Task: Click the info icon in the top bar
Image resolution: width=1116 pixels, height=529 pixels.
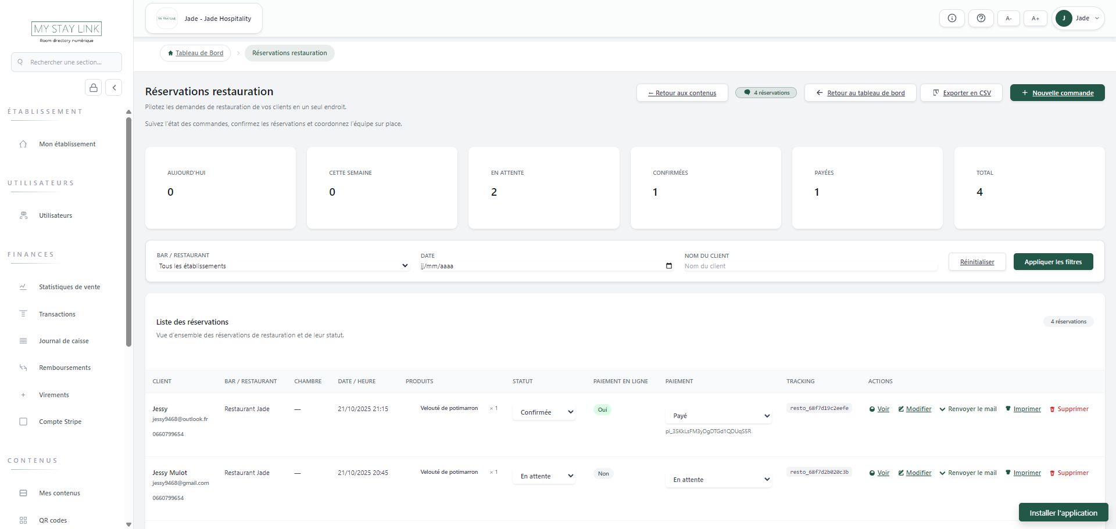Action: [x=952, y=18]
